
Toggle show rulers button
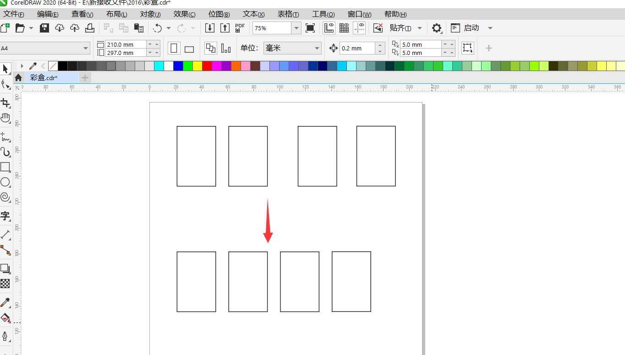pyautogui.click(x=329, y=28)
